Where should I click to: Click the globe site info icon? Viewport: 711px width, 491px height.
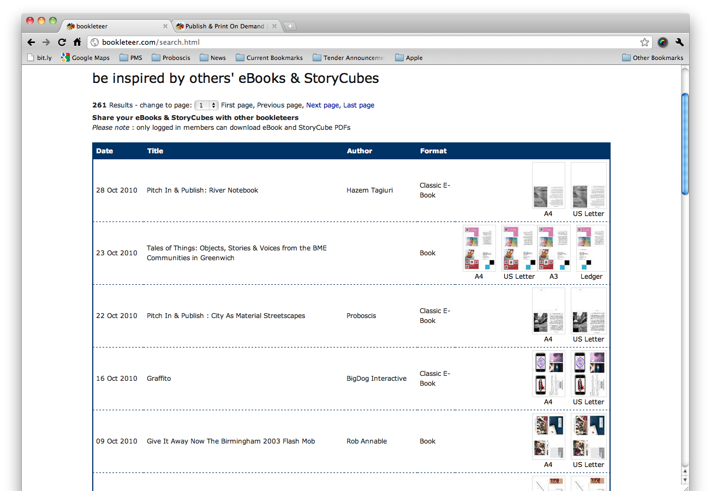94,42
